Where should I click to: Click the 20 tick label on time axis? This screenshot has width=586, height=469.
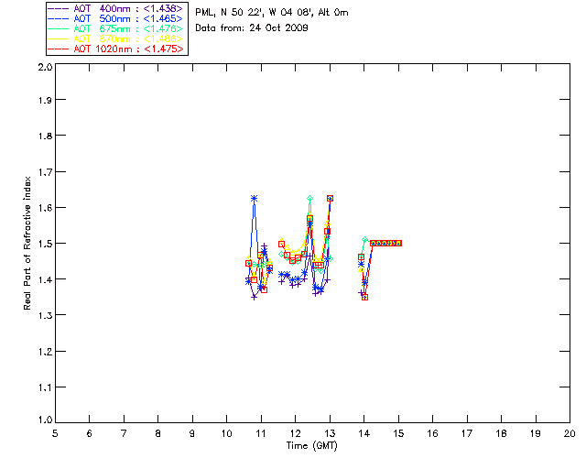pyautogui.click(x=570, y=433)
